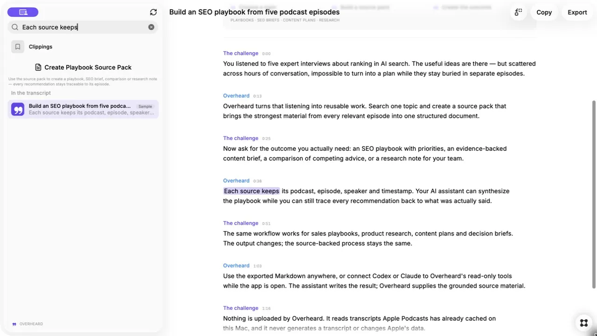This screenshot has width=597, height=336.
Task: Click 'In the transcript' section header
Action: [31, 93]
